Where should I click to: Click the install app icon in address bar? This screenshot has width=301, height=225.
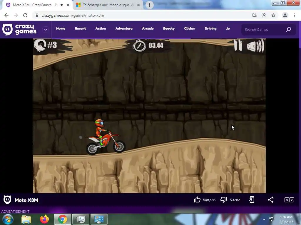point(254,15)
